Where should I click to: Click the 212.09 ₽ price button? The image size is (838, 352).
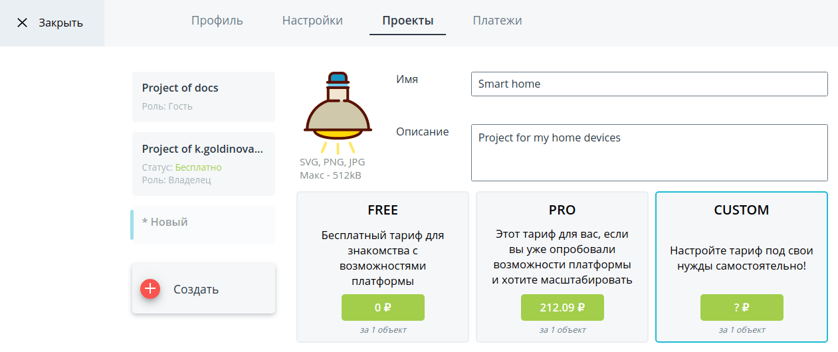[x=562, y=308]
